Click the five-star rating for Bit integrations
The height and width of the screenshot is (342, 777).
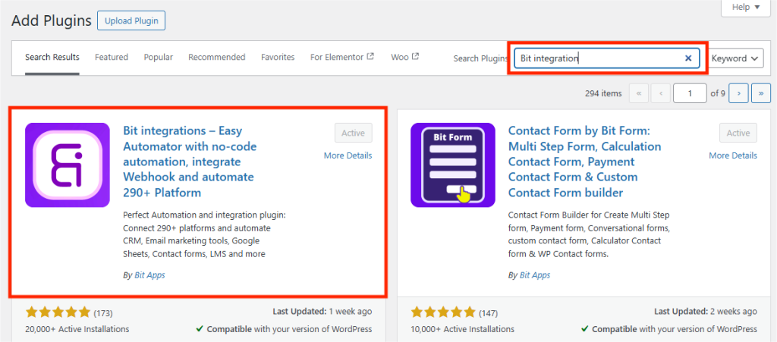58,312
